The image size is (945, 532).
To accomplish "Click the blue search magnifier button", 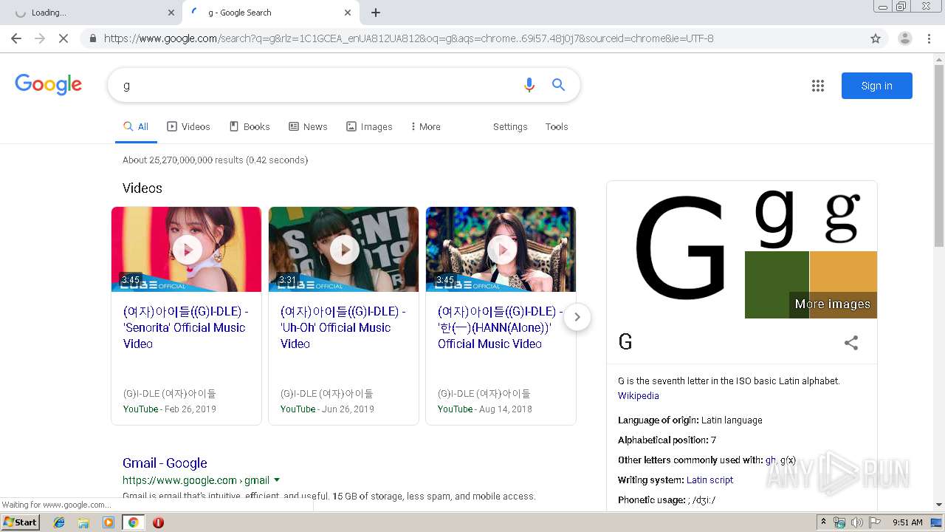I will point(558,85).
